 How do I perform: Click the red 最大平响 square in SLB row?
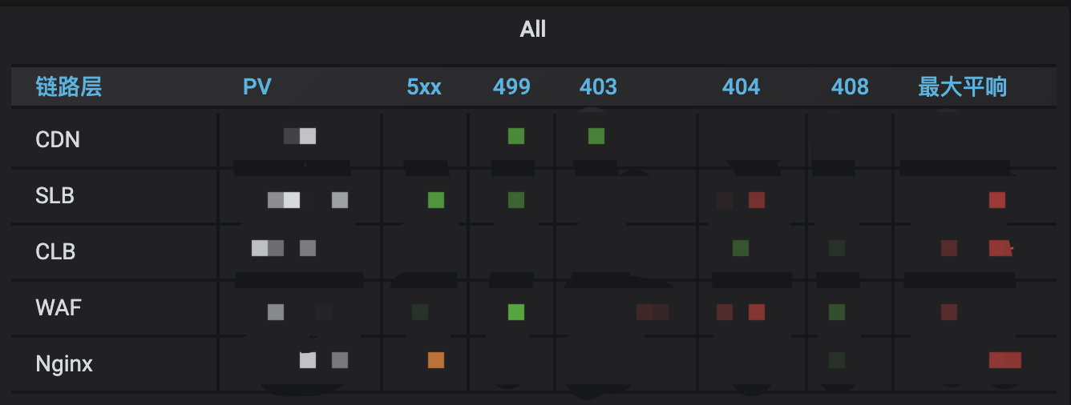[997, 200]
